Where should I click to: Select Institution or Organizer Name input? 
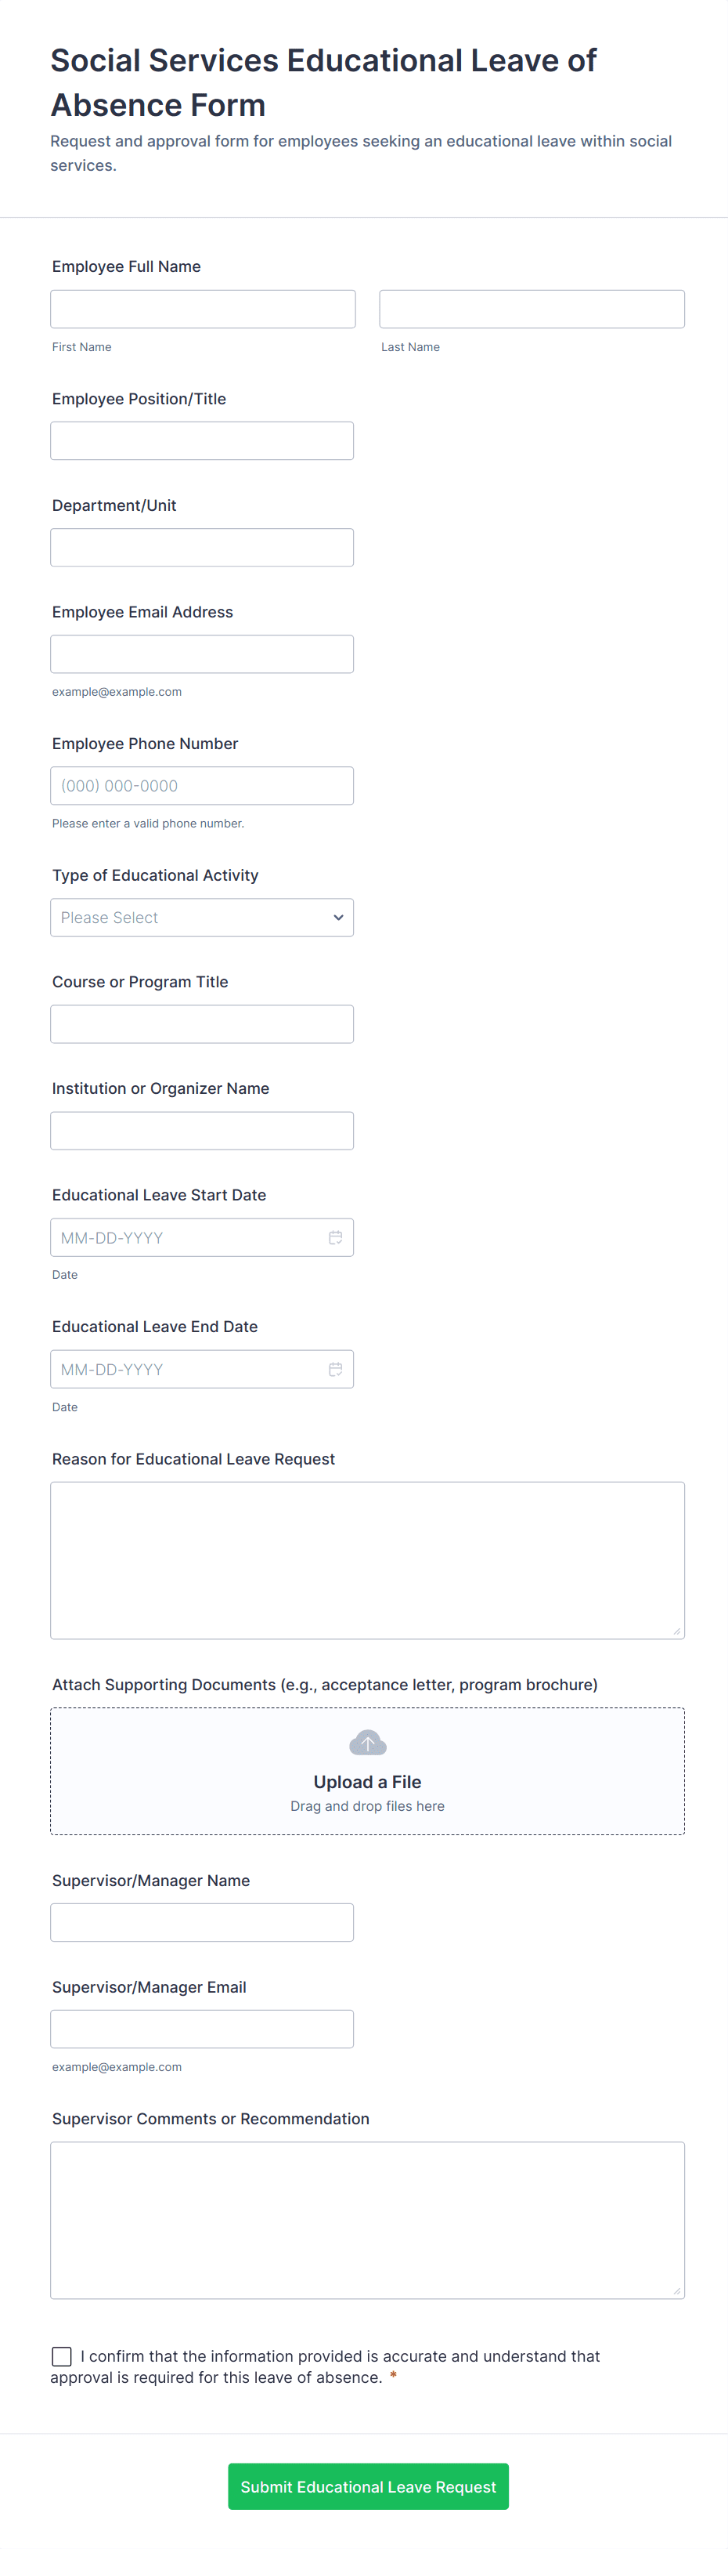pyautogui.click(x=202, y=1131)
